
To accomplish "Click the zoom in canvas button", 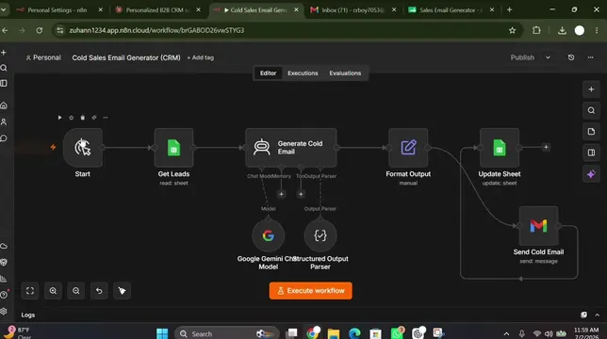I will point(53,291).
